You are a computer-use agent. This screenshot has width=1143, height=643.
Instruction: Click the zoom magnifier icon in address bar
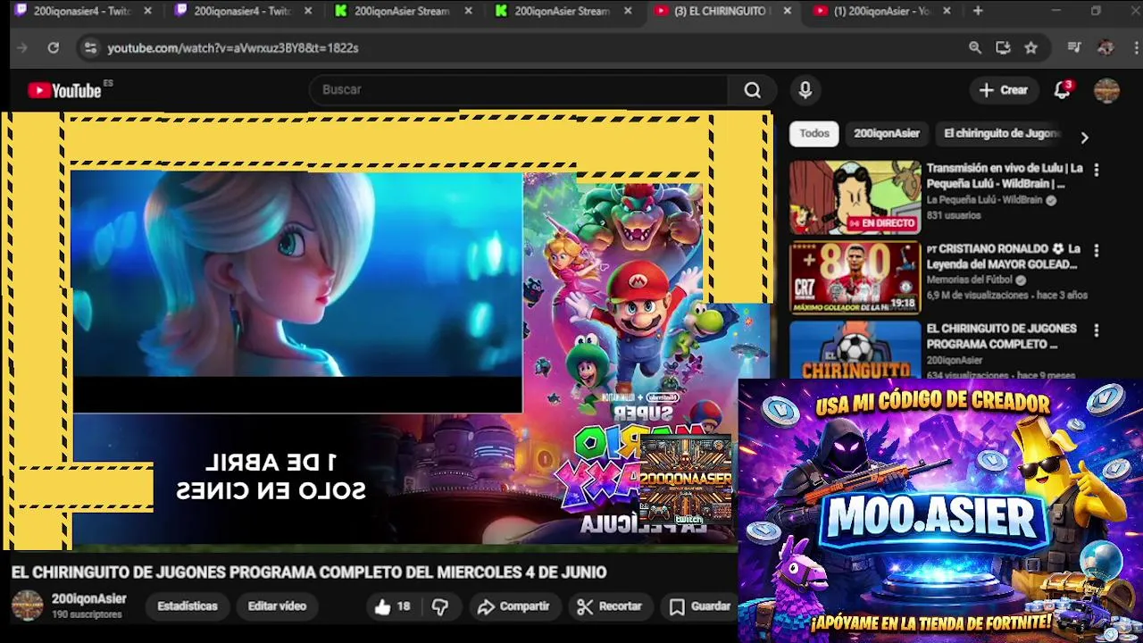(975, 48)
